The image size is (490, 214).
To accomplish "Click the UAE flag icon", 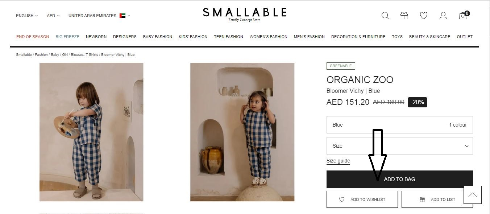I will point(122,16).
